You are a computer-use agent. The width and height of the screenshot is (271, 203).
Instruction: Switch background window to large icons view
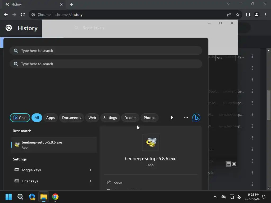(234, 164)
